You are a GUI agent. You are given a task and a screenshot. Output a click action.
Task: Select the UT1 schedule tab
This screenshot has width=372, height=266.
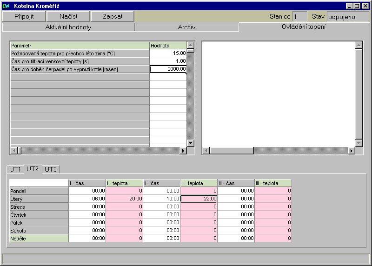click(x=15, y=169)
